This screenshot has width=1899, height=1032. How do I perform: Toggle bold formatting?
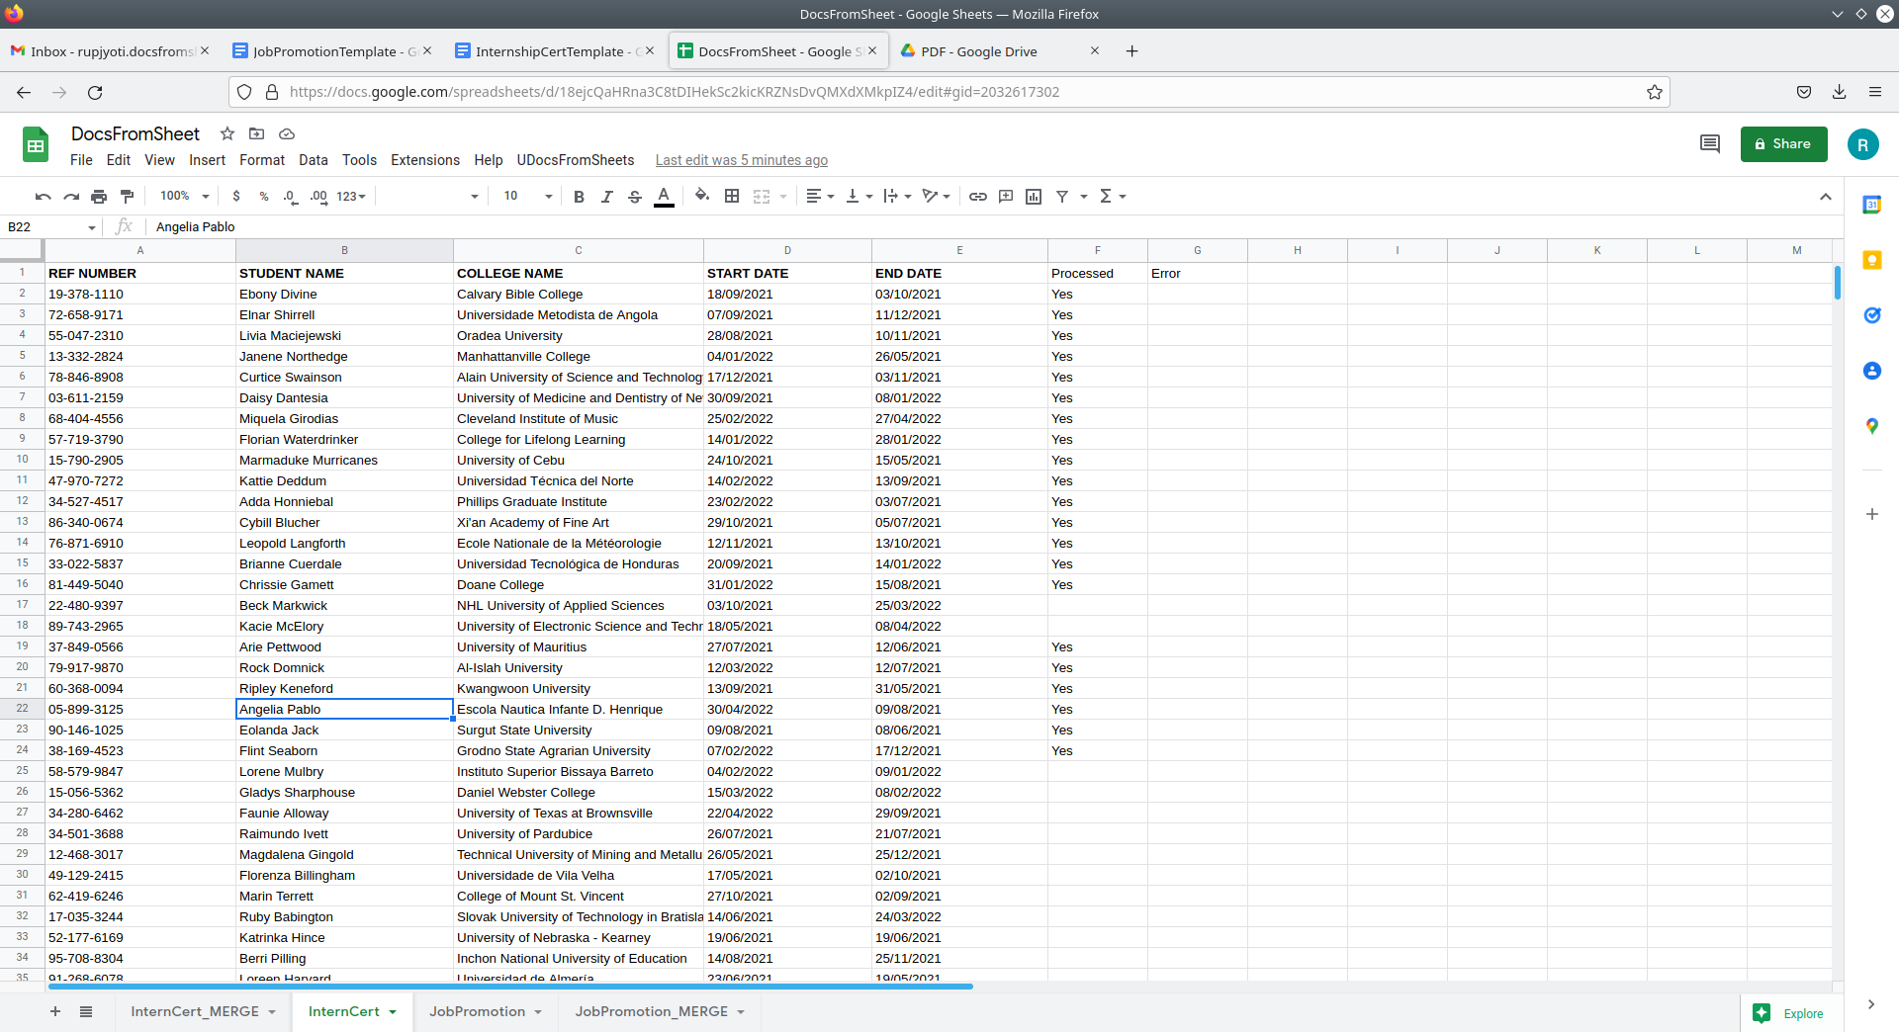[579, 197]
